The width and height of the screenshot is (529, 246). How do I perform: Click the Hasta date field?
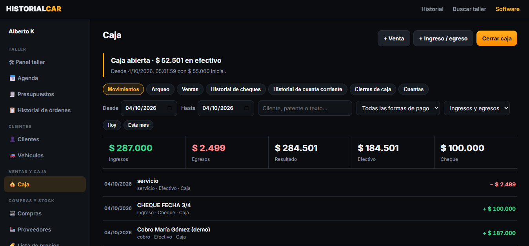pos(226,108)
